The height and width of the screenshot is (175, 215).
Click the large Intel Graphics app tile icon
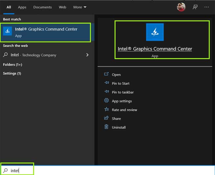click(x=155, y=32)
